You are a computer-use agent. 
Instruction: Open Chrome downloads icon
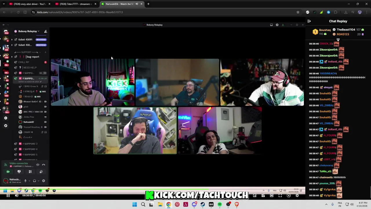[x=346, y=12]
